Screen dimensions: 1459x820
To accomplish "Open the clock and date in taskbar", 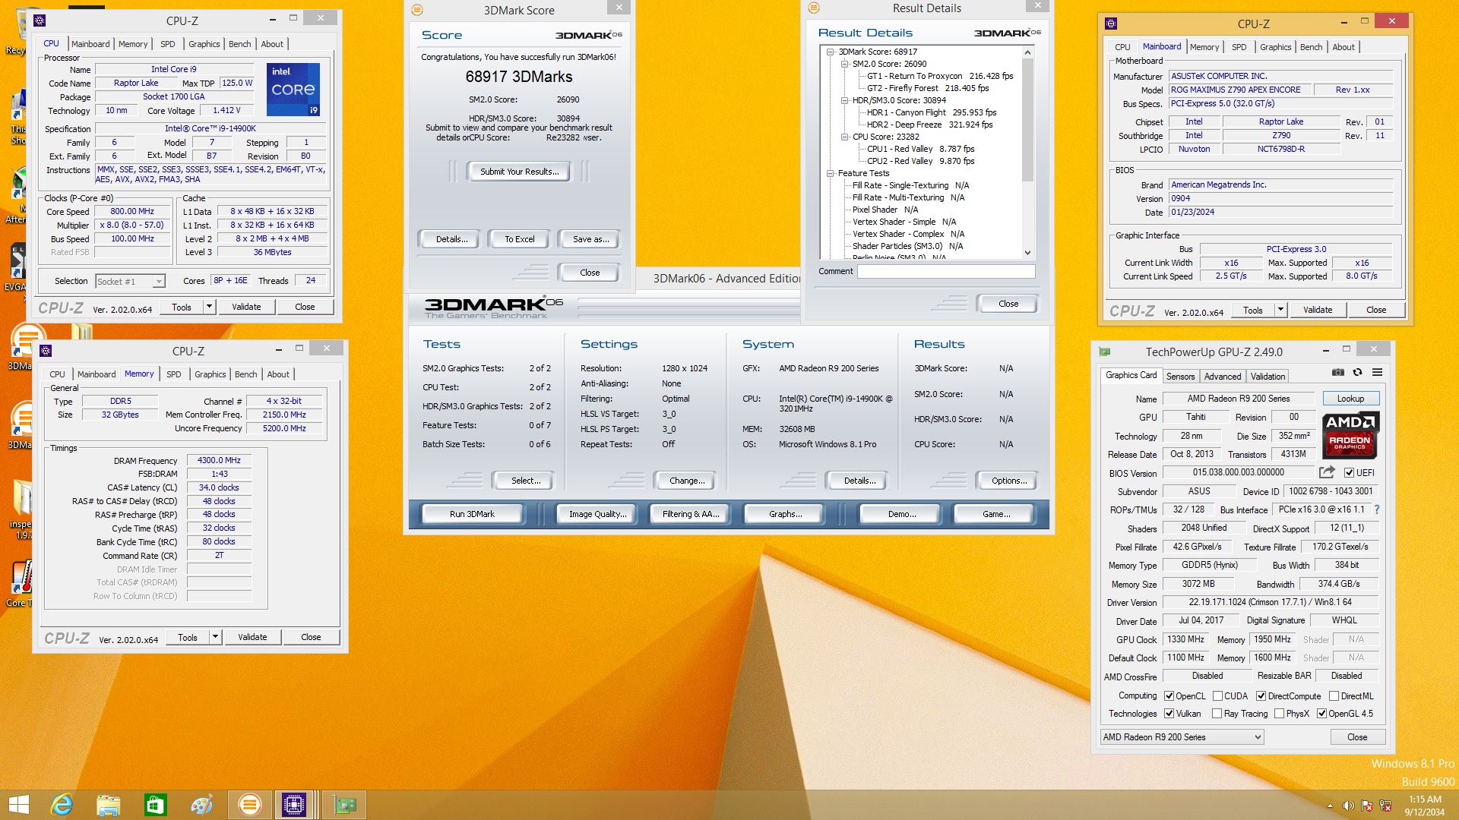I will pos(1424,806).
